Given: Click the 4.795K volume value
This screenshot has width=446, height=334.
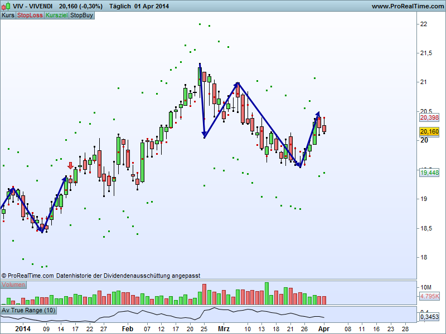Looking at the screenshot, I should click(430, 296).
